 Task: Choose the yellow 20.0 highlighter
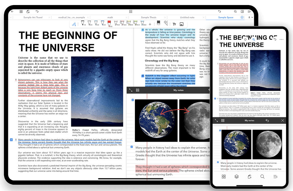click(x=130, y=23)
